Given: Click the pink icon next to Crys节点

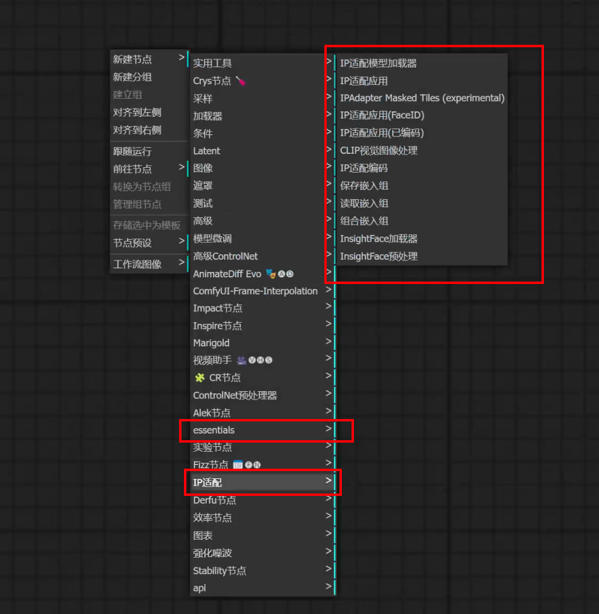Looking at the screenshot, I should click(x=240, y=81).
